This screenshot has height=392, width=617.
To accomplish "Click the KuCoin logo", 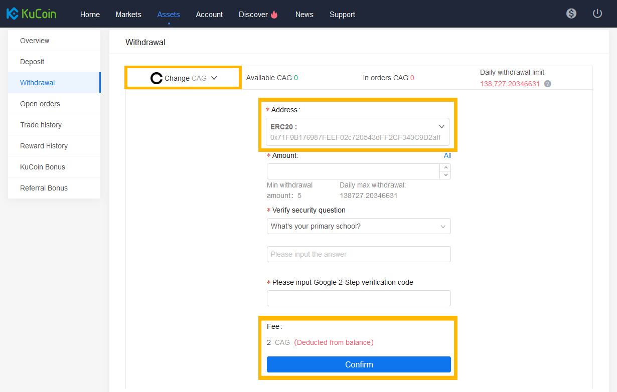I will coord(31,14).
